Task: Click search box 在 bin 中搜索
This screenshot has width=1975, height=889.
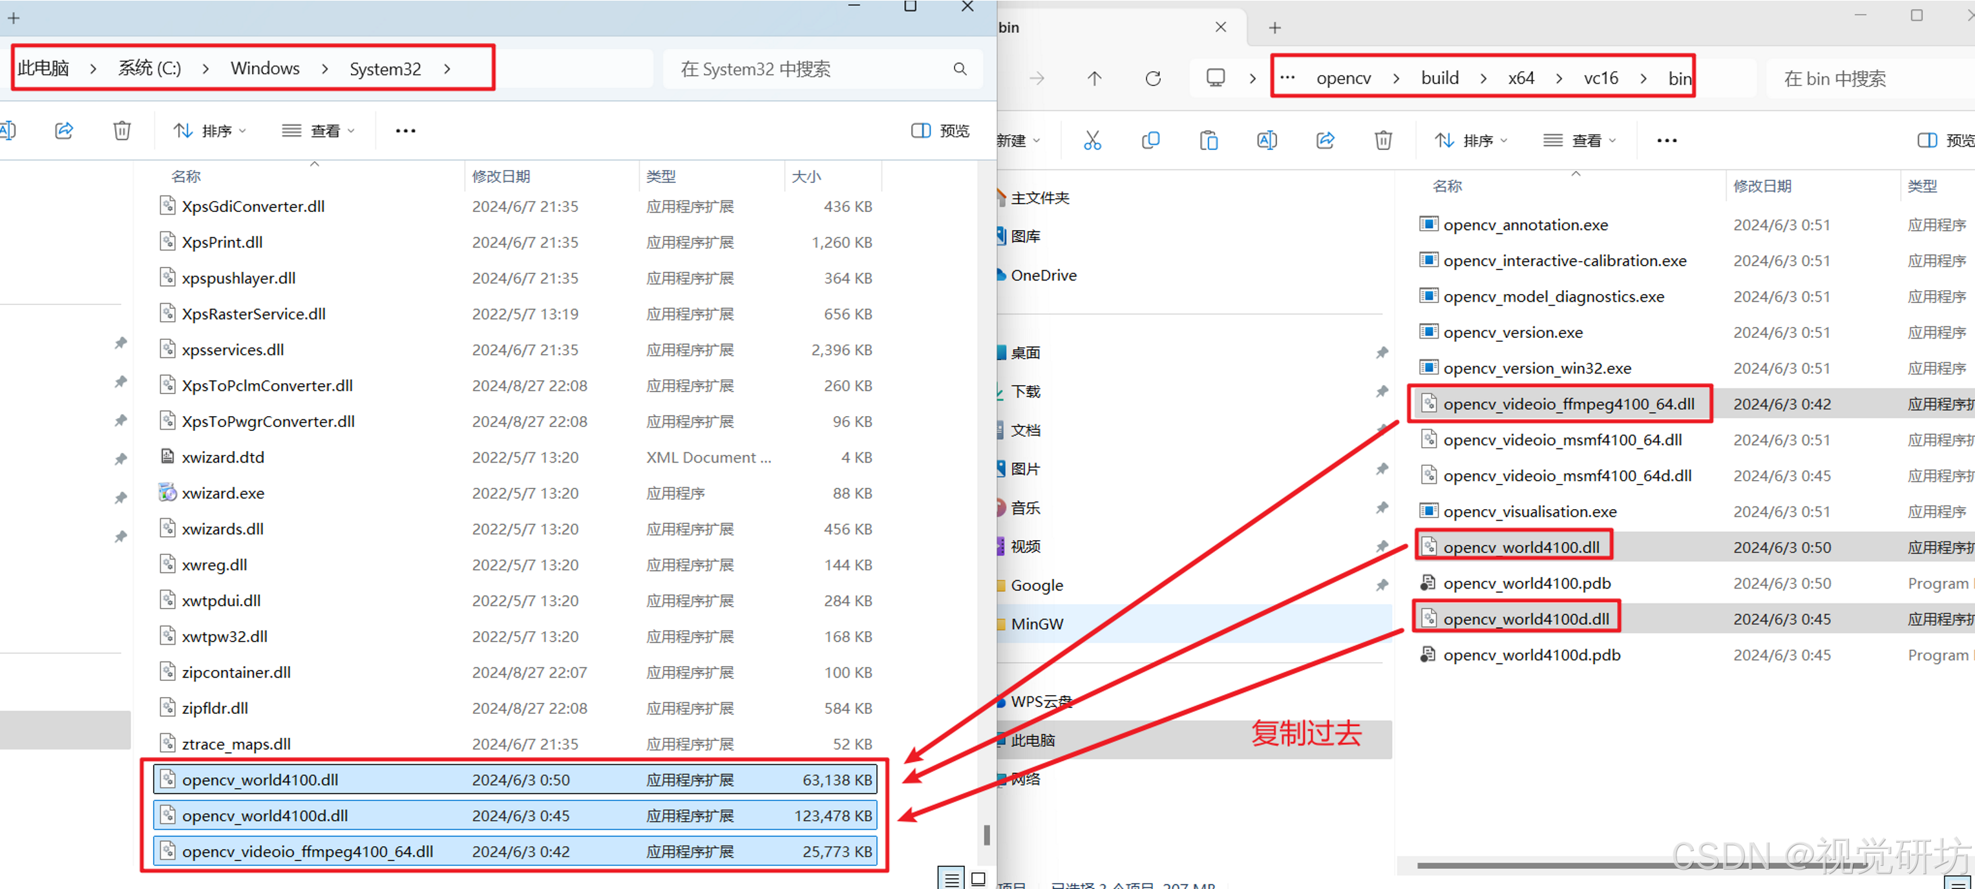Action: click(x=1871, y=78)
